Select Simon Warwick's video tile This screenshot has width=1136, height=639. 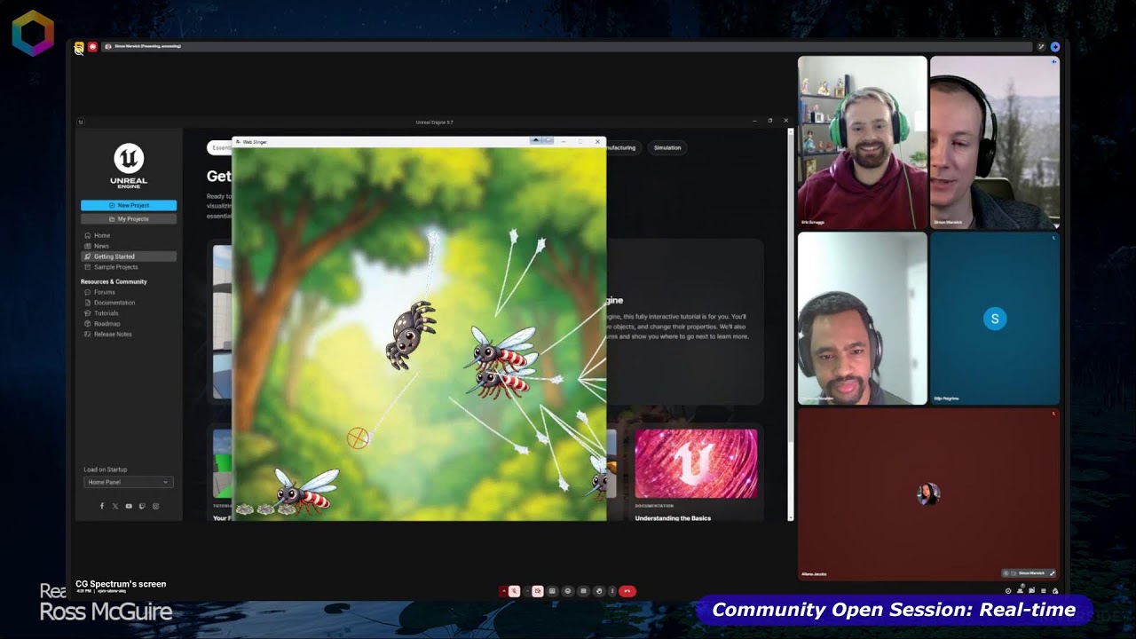pos(994,142)
